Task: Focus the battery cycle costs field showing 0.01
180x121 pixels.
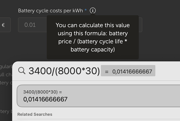Action: (x=31, y=25)
